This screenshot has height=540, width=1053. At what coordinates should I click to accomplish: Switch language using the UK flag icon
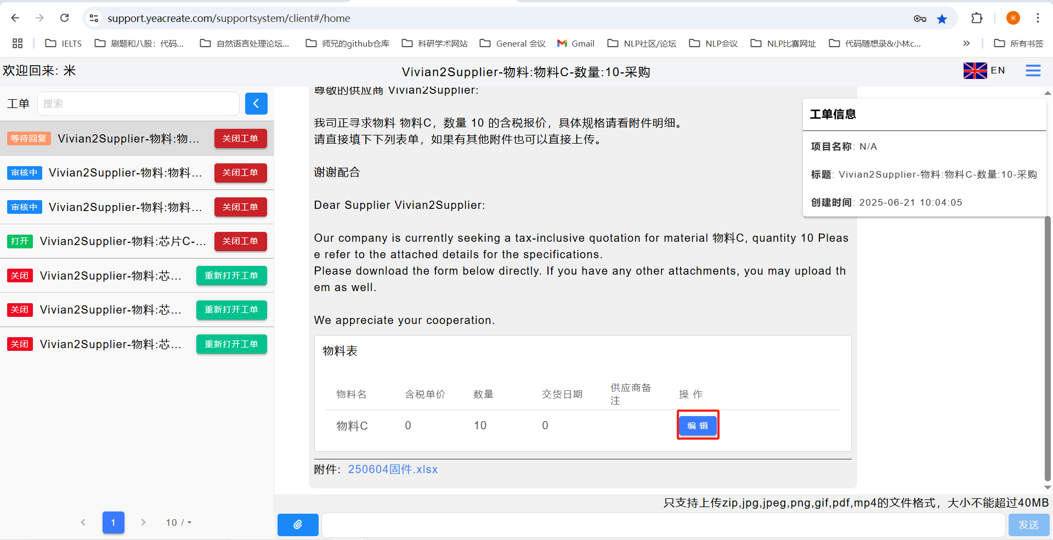(x=975, y=71)
